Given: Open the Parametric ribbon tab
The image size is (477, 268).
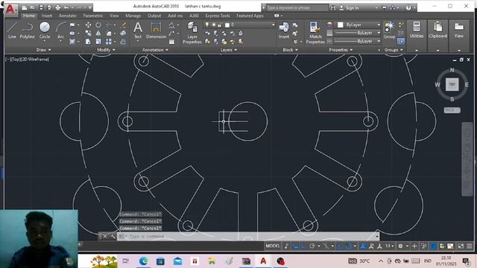Looking at the screenshot, I should [92, 16].
